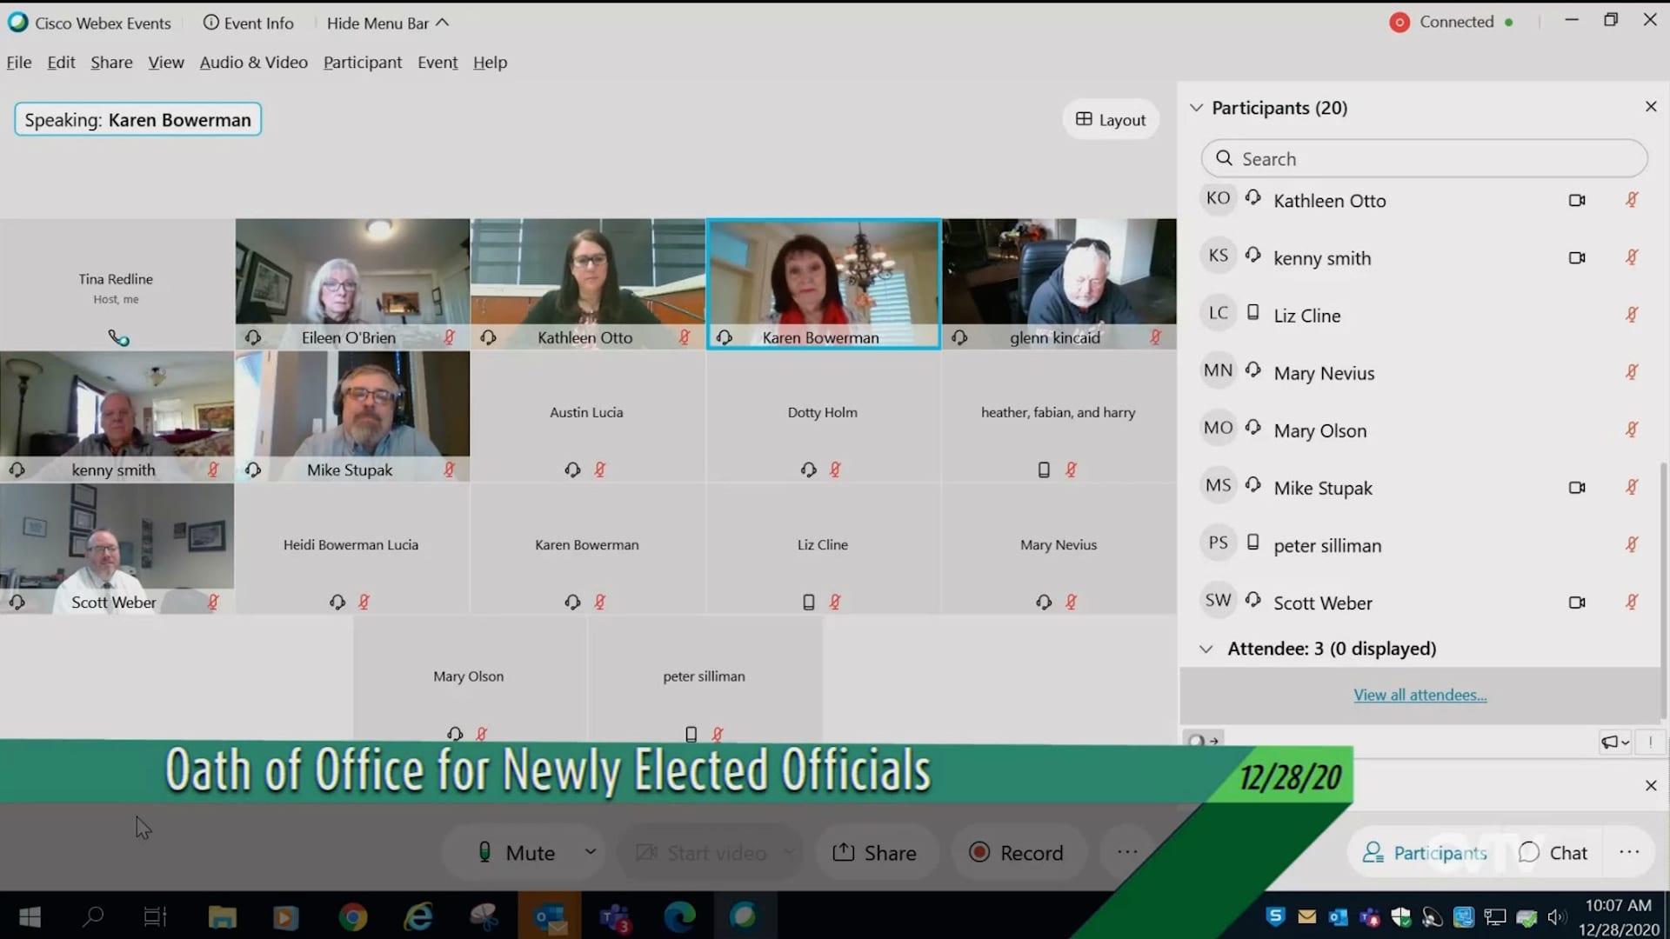The height and width of the screenshot is (939, 1670).
Task: Open the Audio & Video menu
Action: click(x=253, y=63)
